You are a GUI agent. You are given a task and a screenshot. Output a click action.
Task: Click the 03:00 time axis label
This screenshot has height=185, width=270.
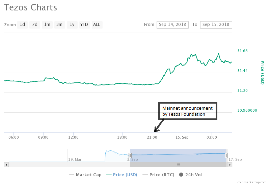pyautogui.click(x=212, y=137)
